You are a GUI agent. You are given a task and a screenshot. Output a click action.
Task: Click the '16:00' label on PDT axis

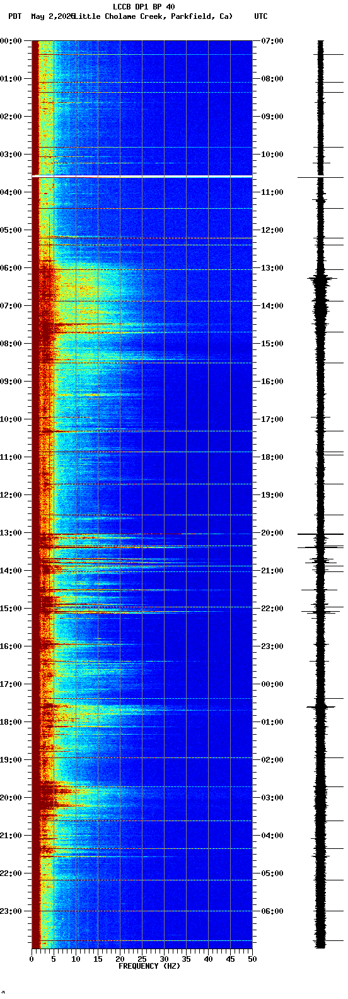tap(11, 646)
